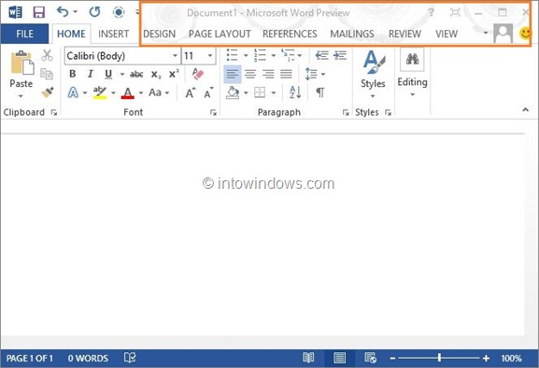
Task: Open the REFERENCES tab
Action: tap(290, 34)
